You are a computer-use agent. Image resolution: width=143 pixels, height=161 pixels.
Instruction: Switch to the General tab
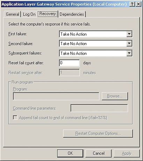13,14
